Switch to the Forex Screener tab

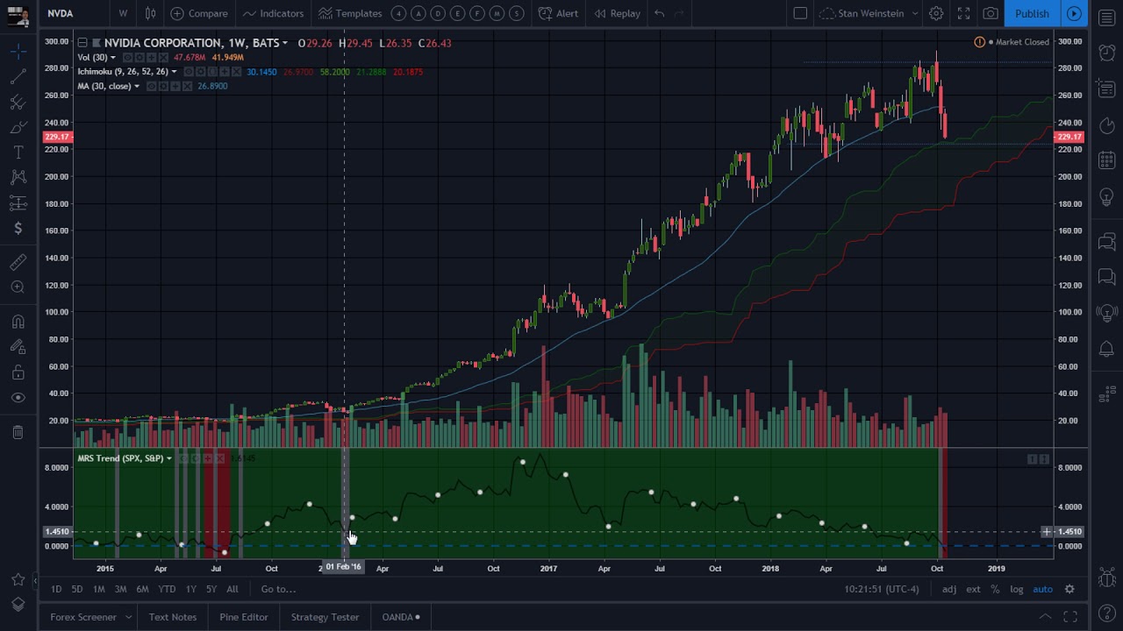tap(83, 617)
